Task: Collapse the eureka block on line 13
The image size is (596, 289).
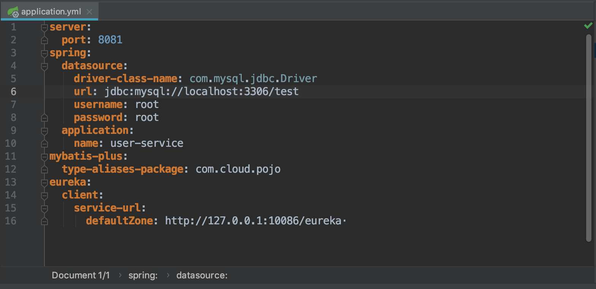Action: (44, 182)
